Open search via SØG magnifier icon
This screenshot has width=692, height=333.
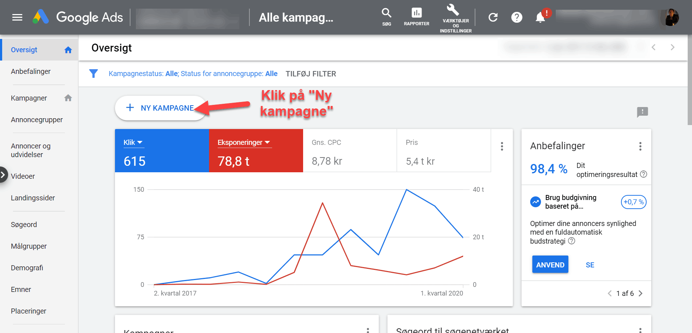(x=386, y=17)
